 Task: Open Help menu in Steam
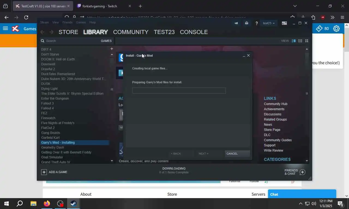(92, 22)
